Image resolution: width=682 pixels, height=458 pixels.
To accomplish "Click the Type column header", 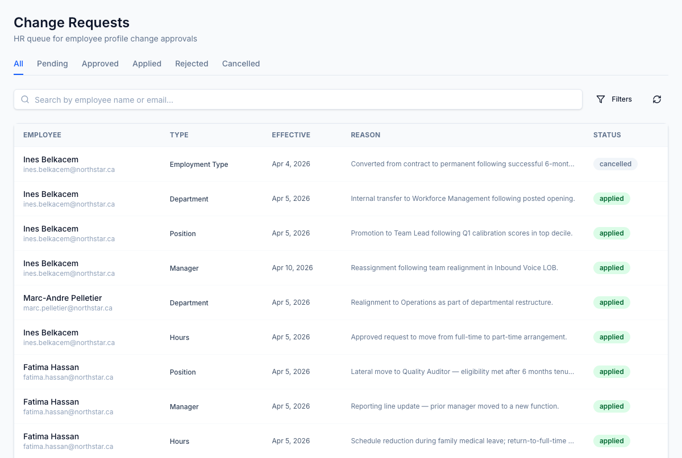I will coord(179,135).
